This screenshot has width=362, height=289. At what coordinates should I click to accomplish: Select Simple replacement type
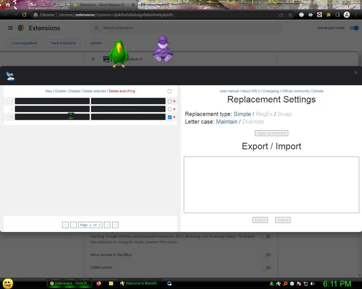[x=242, y=114]
